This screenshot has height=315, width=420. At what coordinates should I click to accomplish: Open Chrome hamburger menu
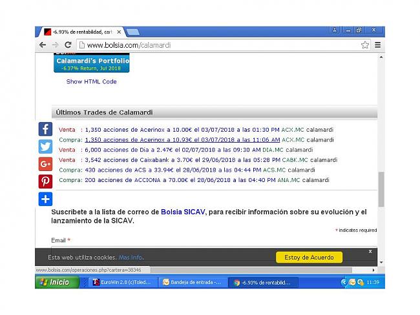click(x=378, y=45)
